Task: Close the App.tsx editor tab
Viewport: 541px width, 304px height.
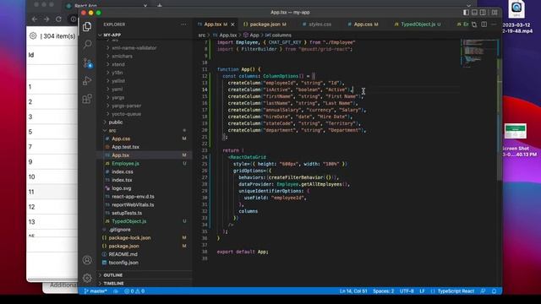Action: tap(232, 24)
